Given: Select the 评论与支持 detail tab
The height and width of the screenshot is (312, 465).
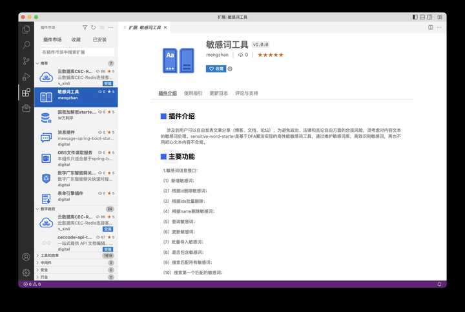Looking at the screenshot, I should click(x=247, y=93).
